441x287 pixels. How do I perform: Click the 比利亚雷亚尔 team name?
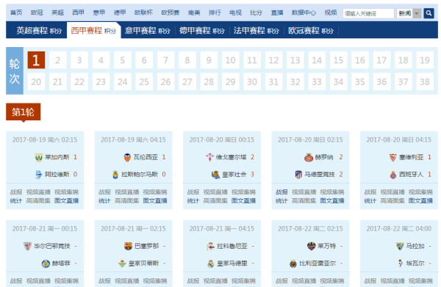click(318, 264)
